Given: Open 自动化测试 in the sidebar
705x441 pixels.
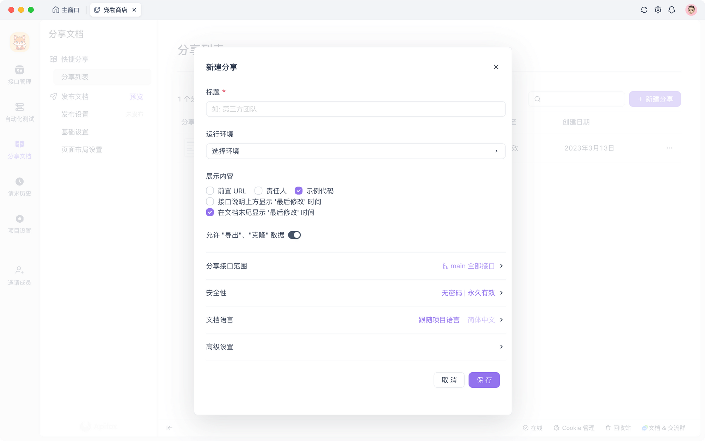Looking at the screenshot, I should 19,112.
